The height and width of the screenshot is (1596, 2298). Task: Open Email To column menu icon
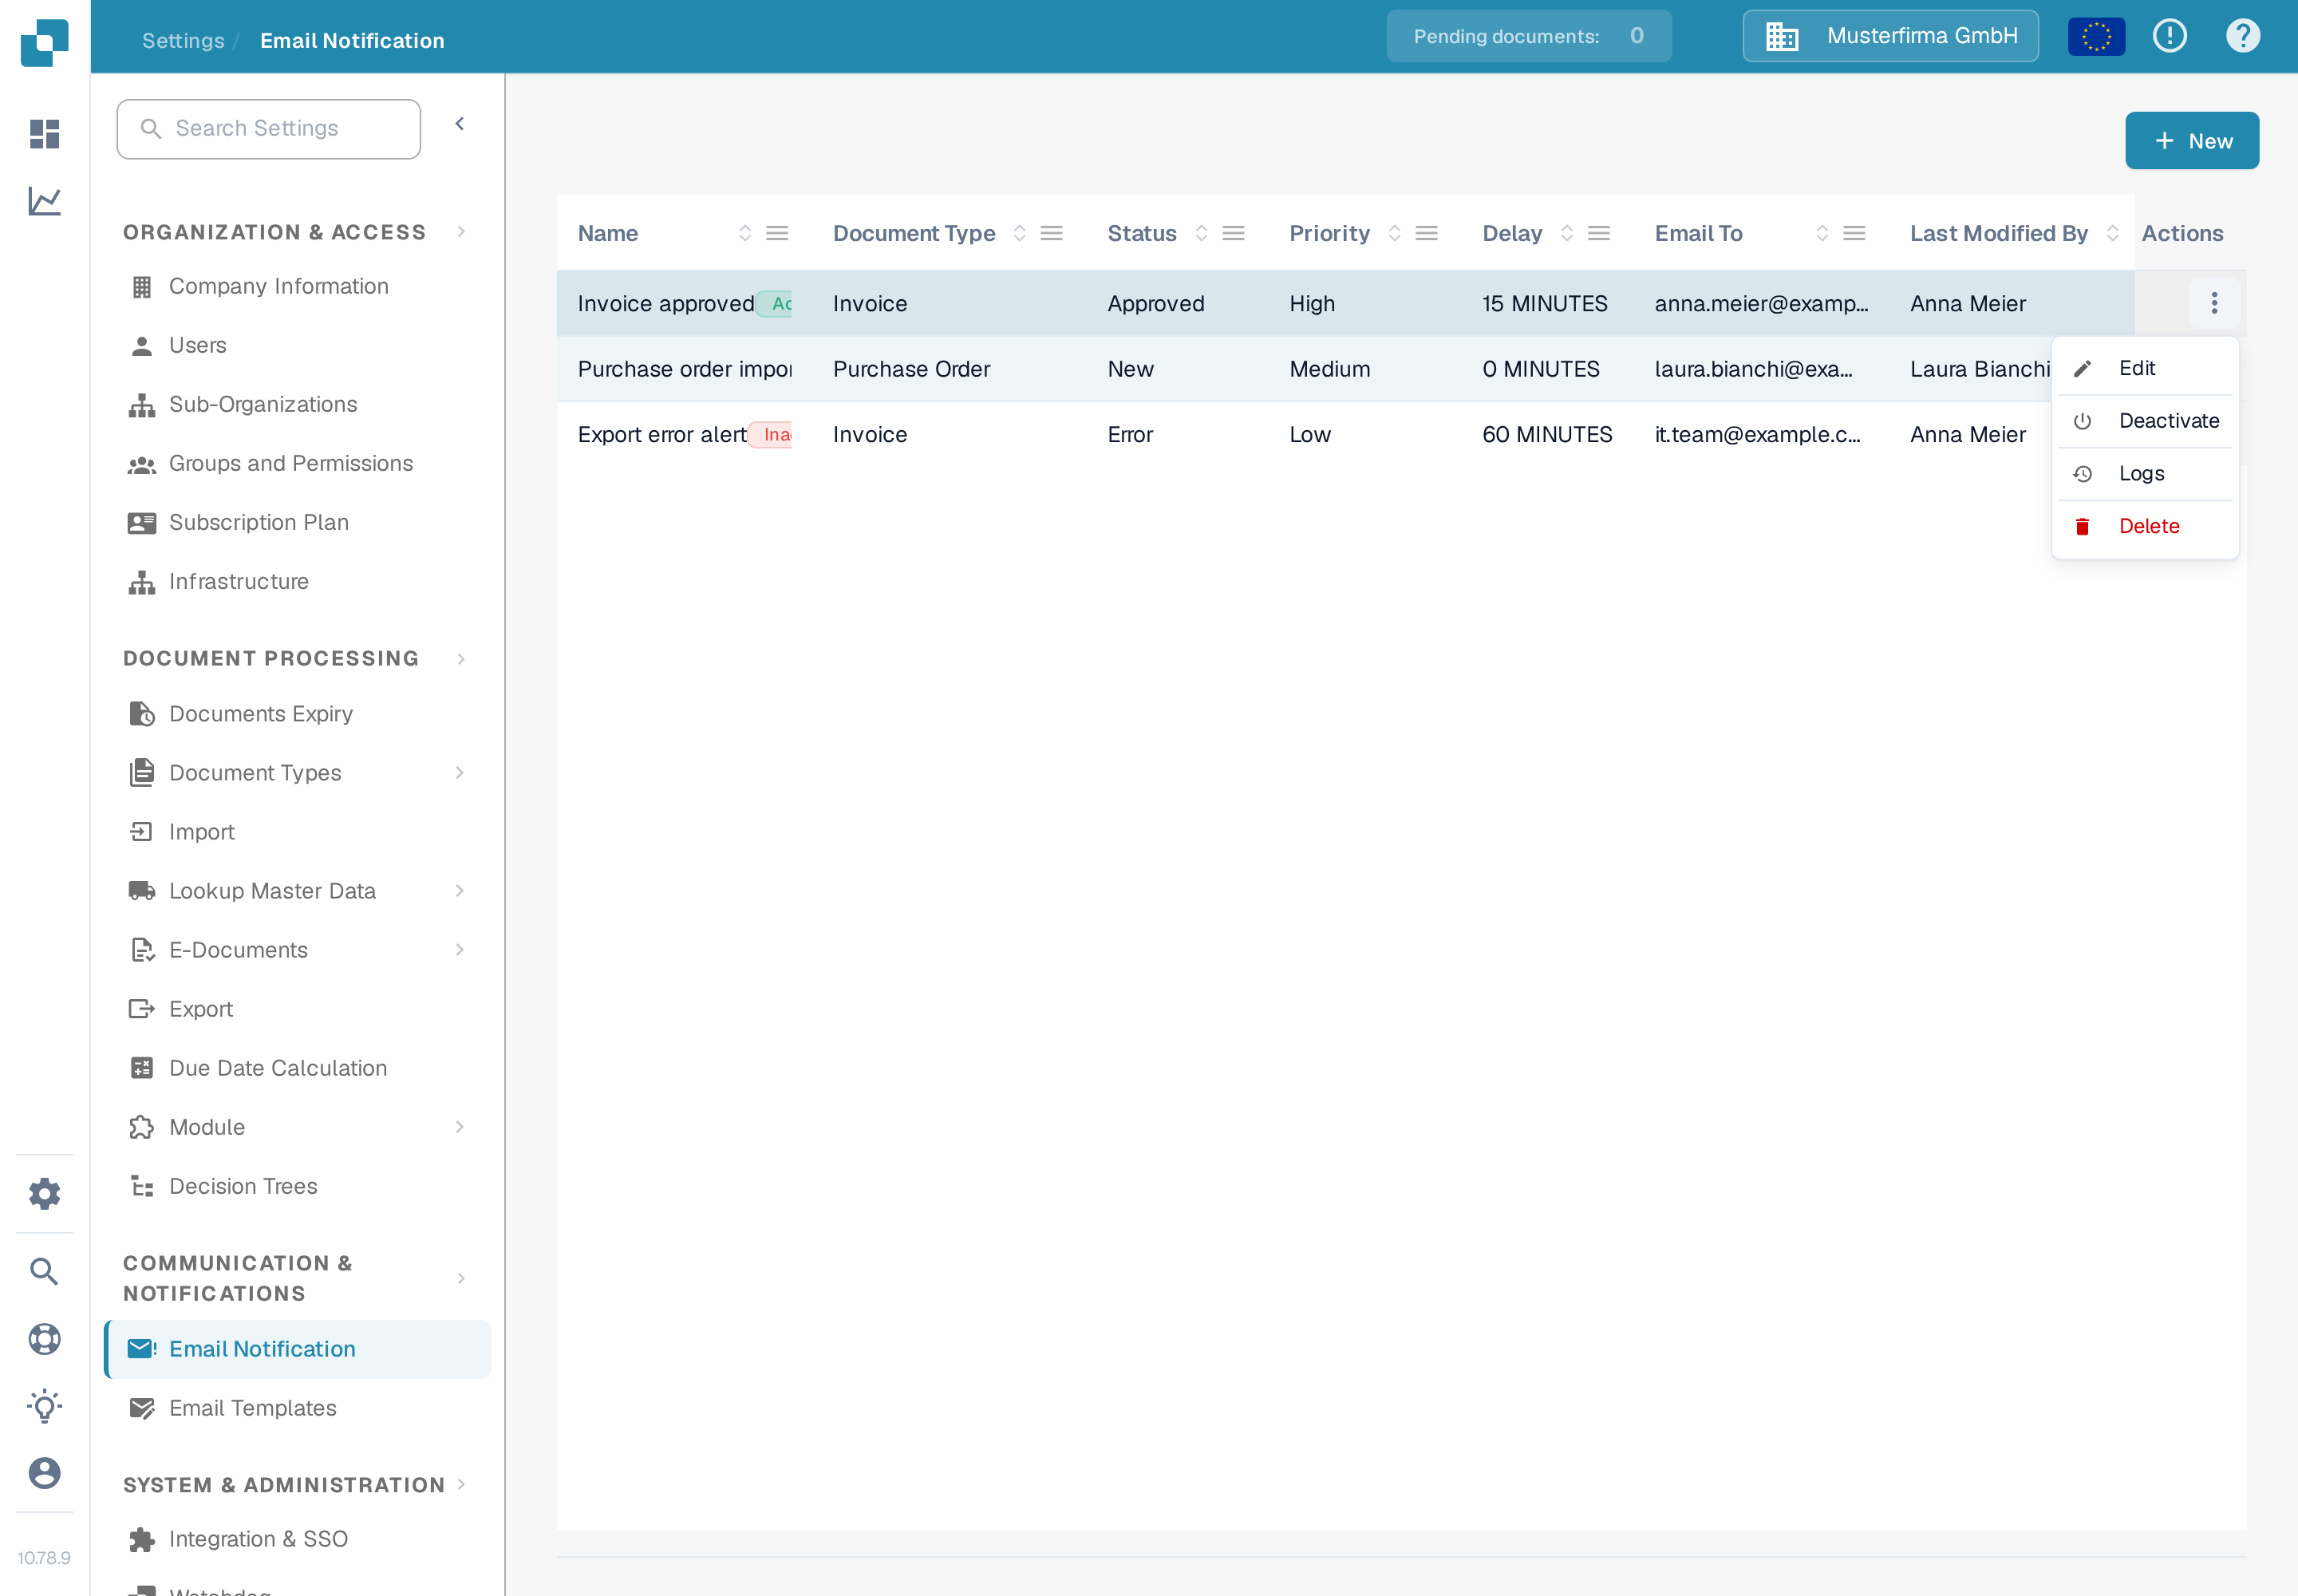(x=1853, y=233)
